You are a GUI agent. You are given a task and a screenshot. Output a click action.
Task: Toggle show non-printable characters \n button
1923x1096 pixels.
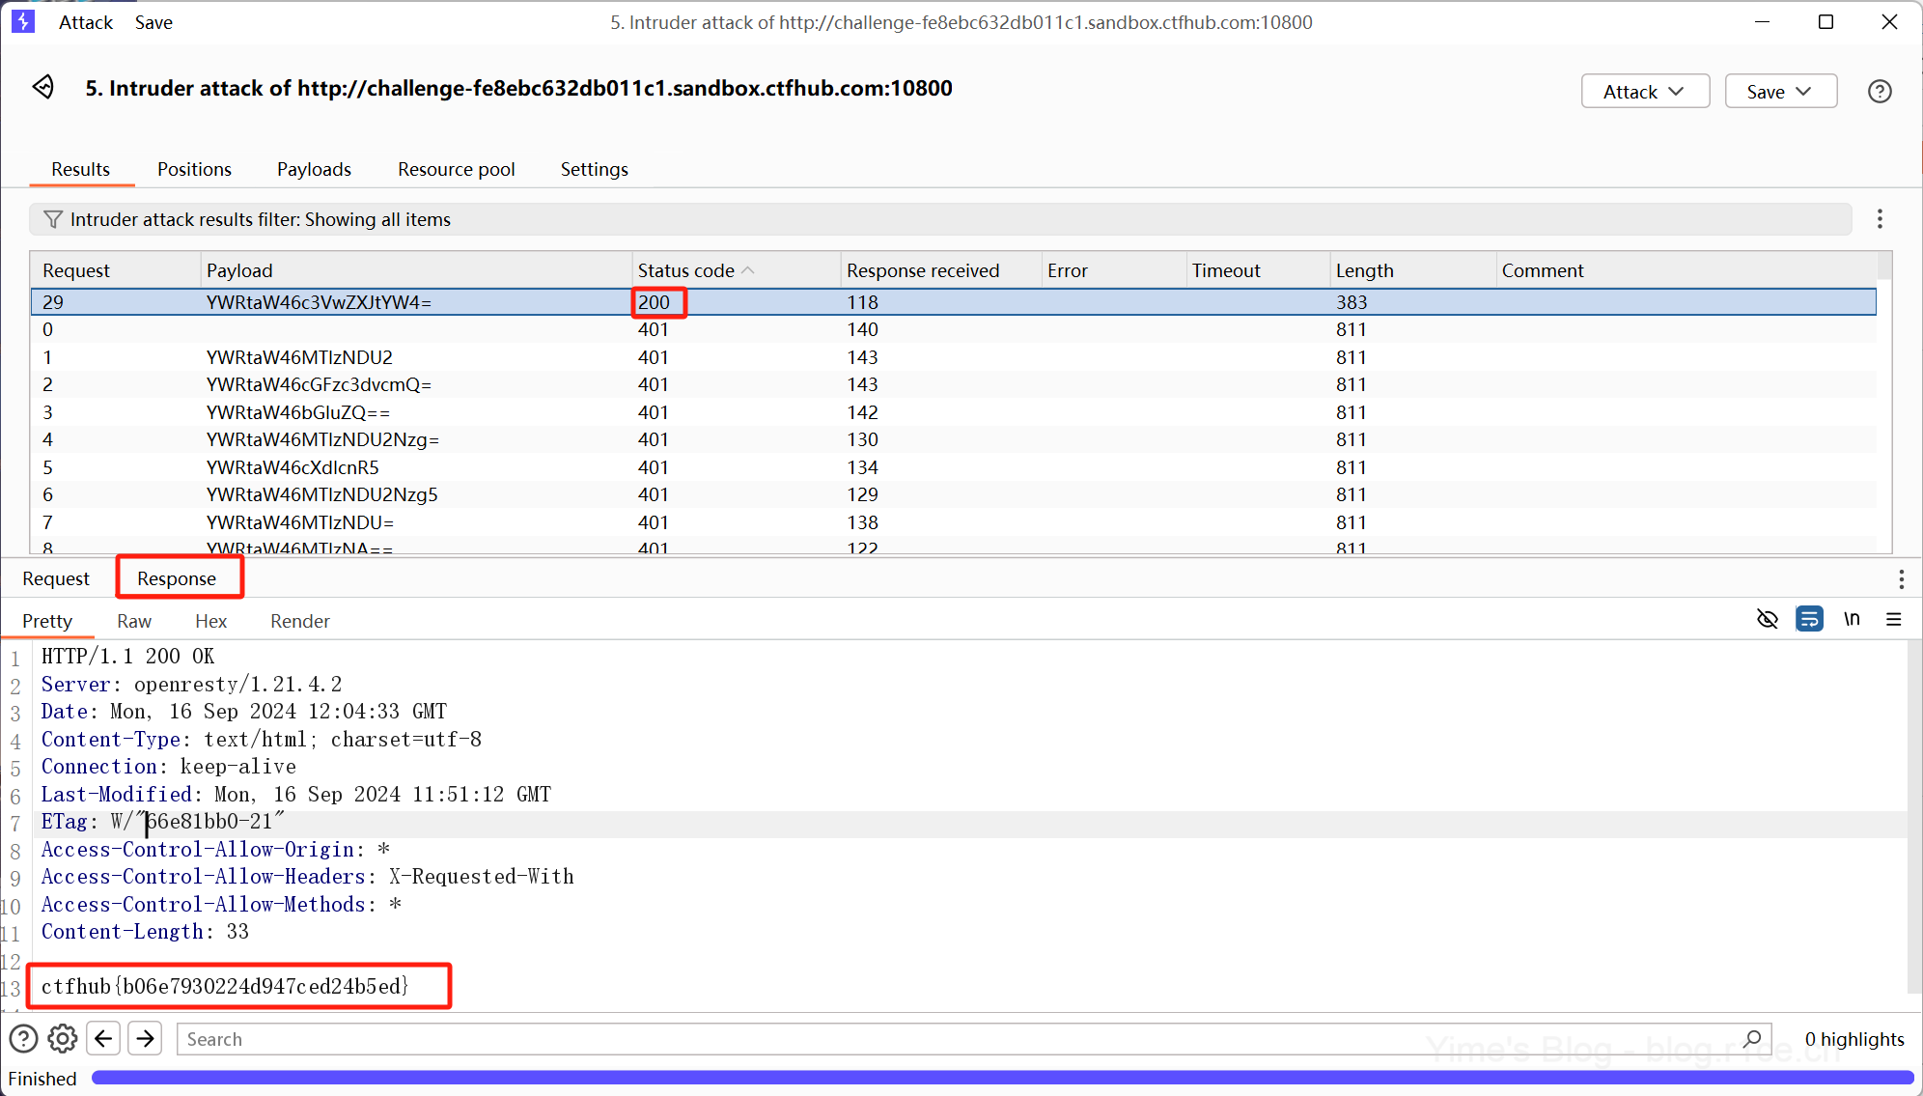[x=1852, y=619]
